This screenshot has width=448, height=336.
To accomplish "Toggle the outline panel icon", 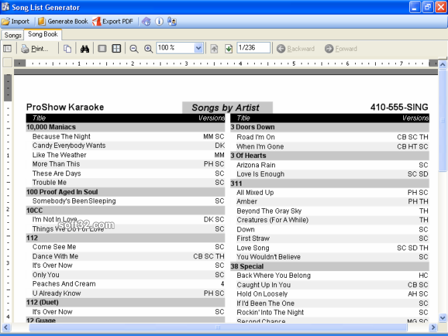I will point(7,49).
